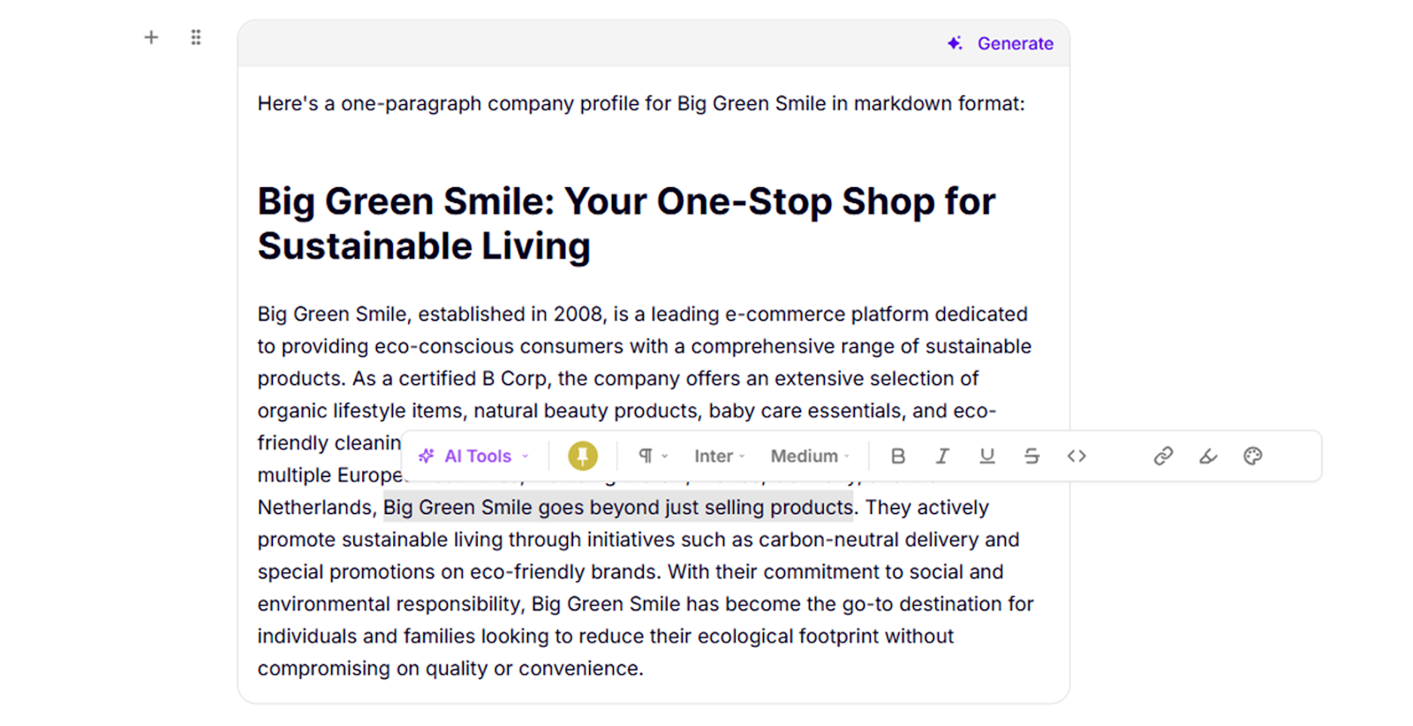This screenshot has width=1413, height=726.
Task: Apply strikethrough to selected text
Action: [x=1031, y=456]
